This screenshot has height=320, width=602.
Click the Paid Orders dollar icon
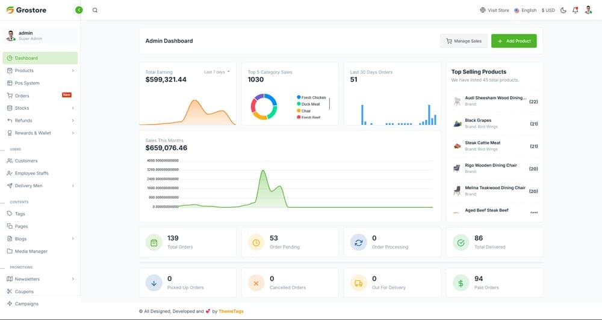pyautogui.click(x=461, y=283)
